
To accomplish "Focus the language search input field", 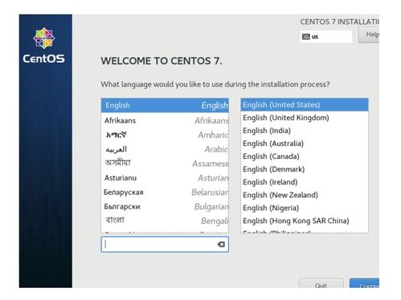I will coord(165,244).
